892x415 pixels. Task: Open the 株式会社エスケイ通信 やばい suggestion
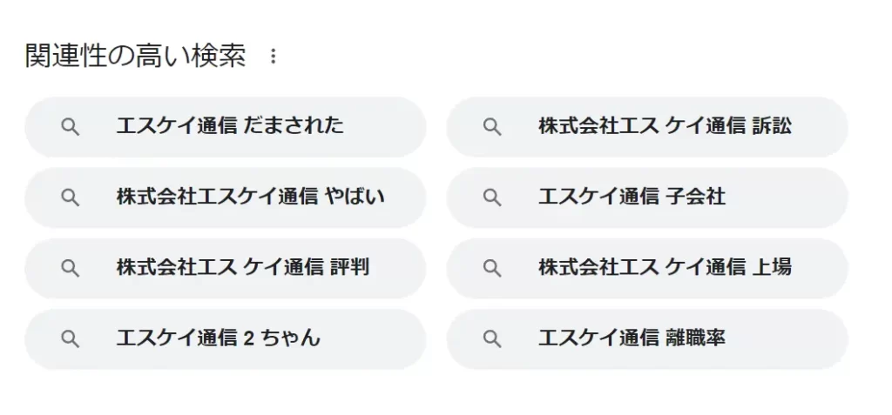[x=250, y=197]
